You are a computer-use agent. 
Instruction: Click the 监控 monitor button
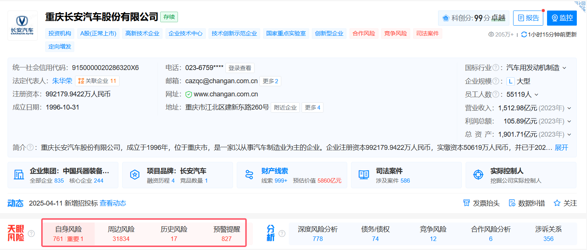coord(562,18)
